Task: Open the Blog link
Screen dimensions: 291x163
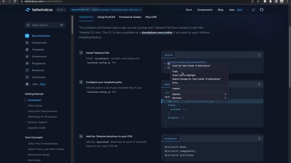Action: (x=221, y=10)
